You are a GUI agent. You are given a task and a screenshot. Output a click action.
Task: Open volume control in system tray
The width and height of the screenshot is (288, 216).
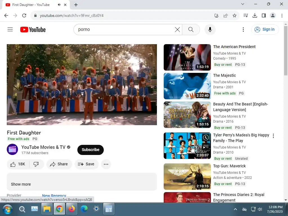click(x=260, y=209)
